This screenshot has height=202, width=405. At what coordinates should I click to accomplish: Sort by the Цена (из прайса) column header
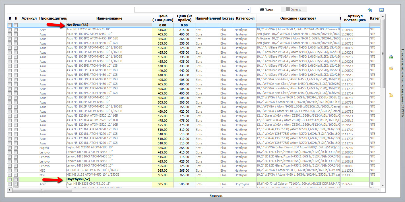pyautogui.click(x=184, y=18)
